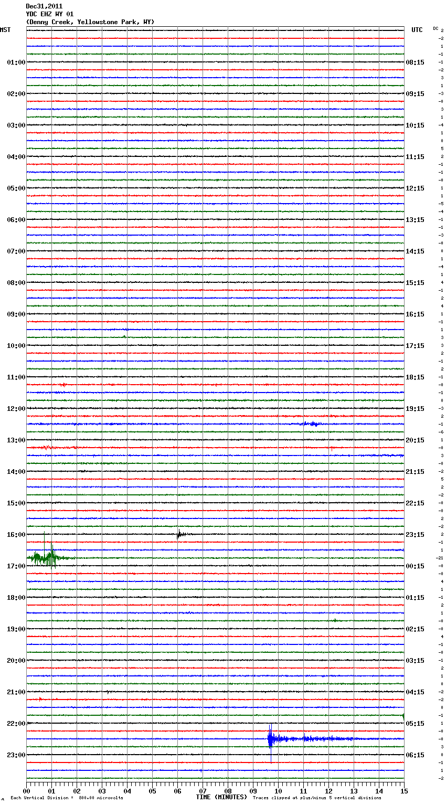Select the 20:00 MST time label

16,661
